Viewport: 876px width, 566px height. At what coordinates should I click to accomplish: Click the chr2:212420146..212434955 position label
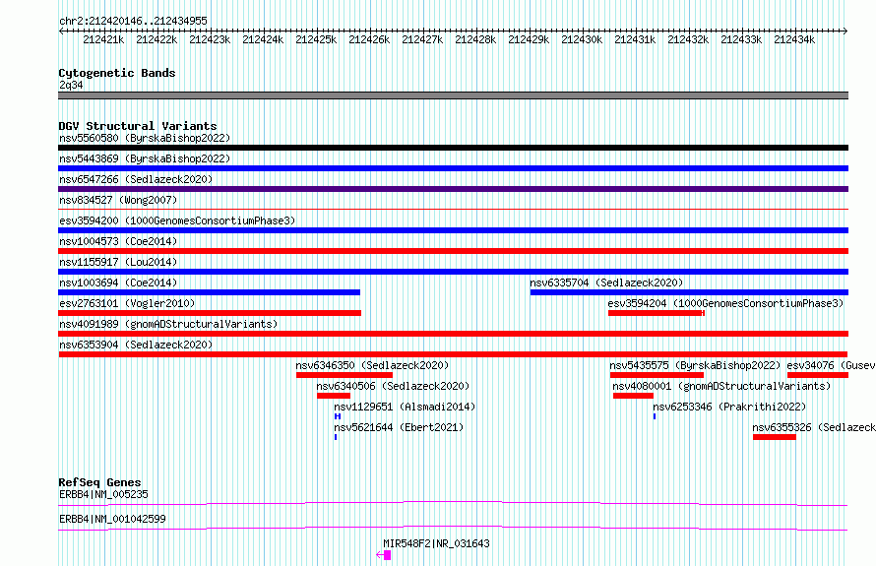coord(133,21)
